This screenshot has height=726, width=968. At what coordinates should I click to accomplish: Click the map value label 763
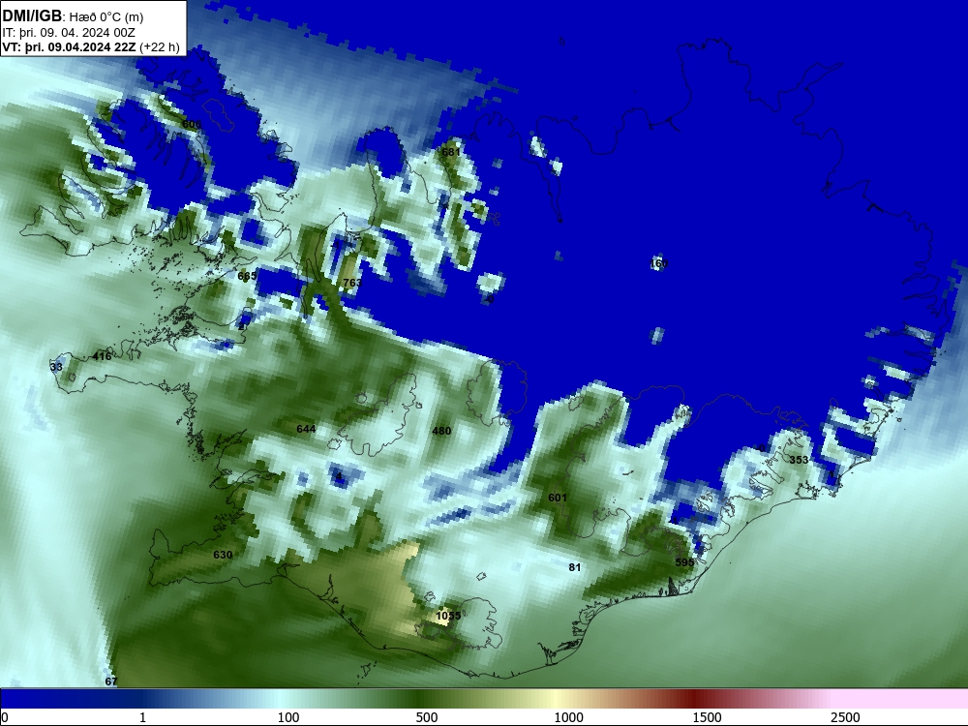[352, 283]
